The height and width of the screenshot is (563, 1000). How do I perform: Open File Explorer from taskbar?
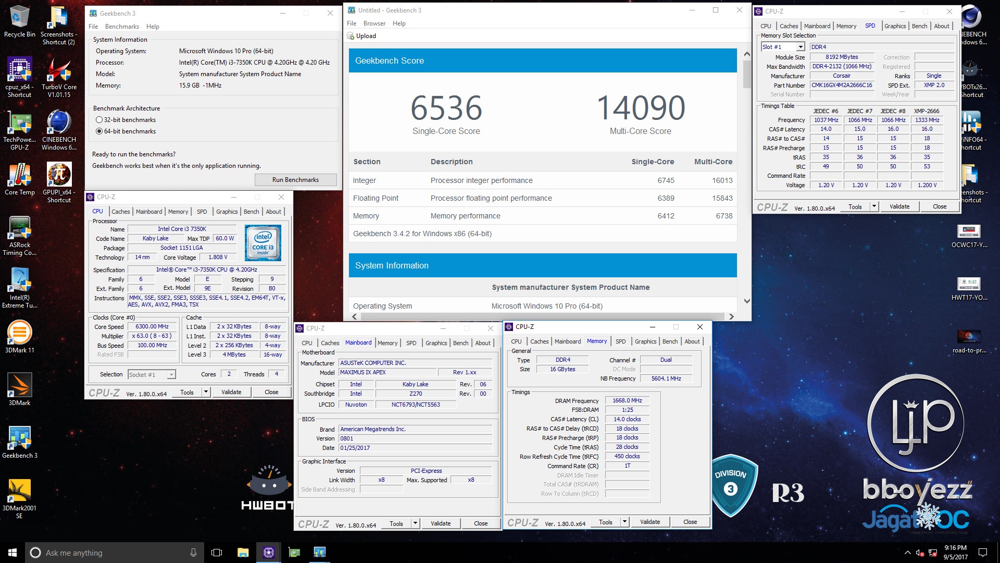coord(243,553)
